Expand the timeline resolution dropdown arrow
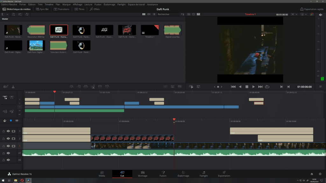326x183 pixels. click(x=306, y=14)
